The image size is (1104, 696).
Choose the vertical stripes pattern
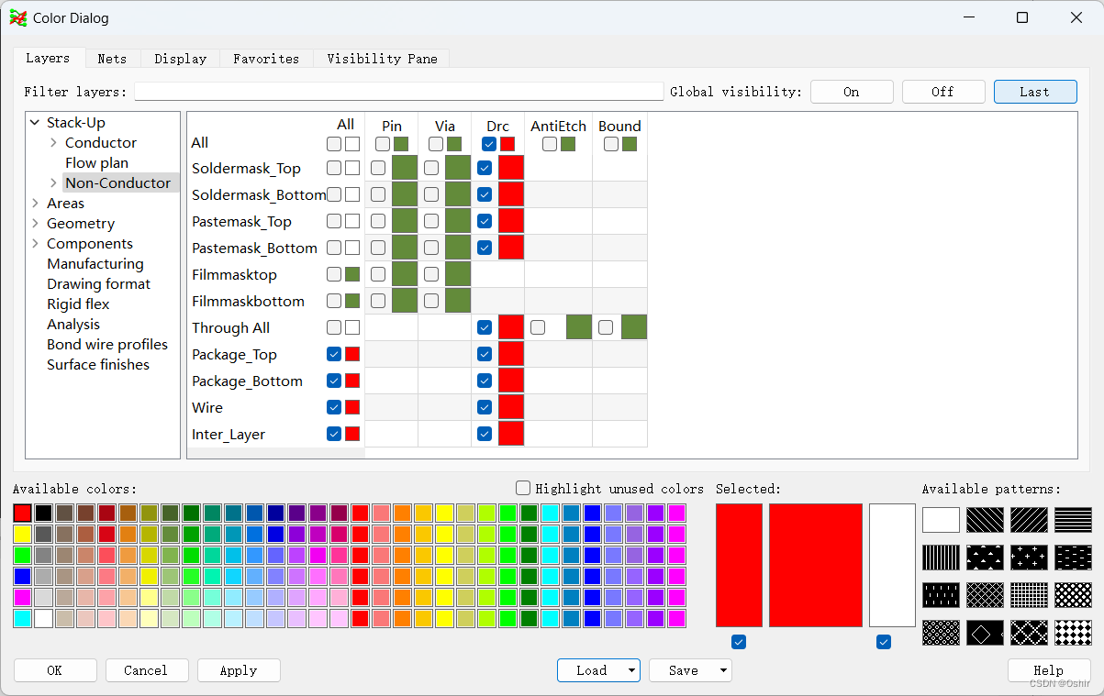tap(941, 558)
